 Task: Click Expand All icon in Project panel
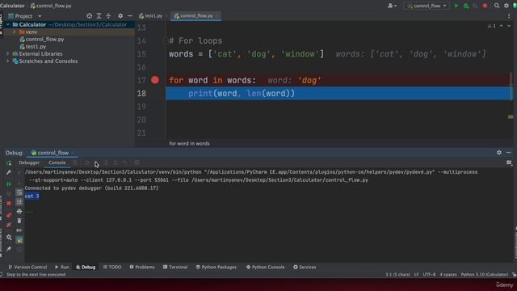click(99, 16)
